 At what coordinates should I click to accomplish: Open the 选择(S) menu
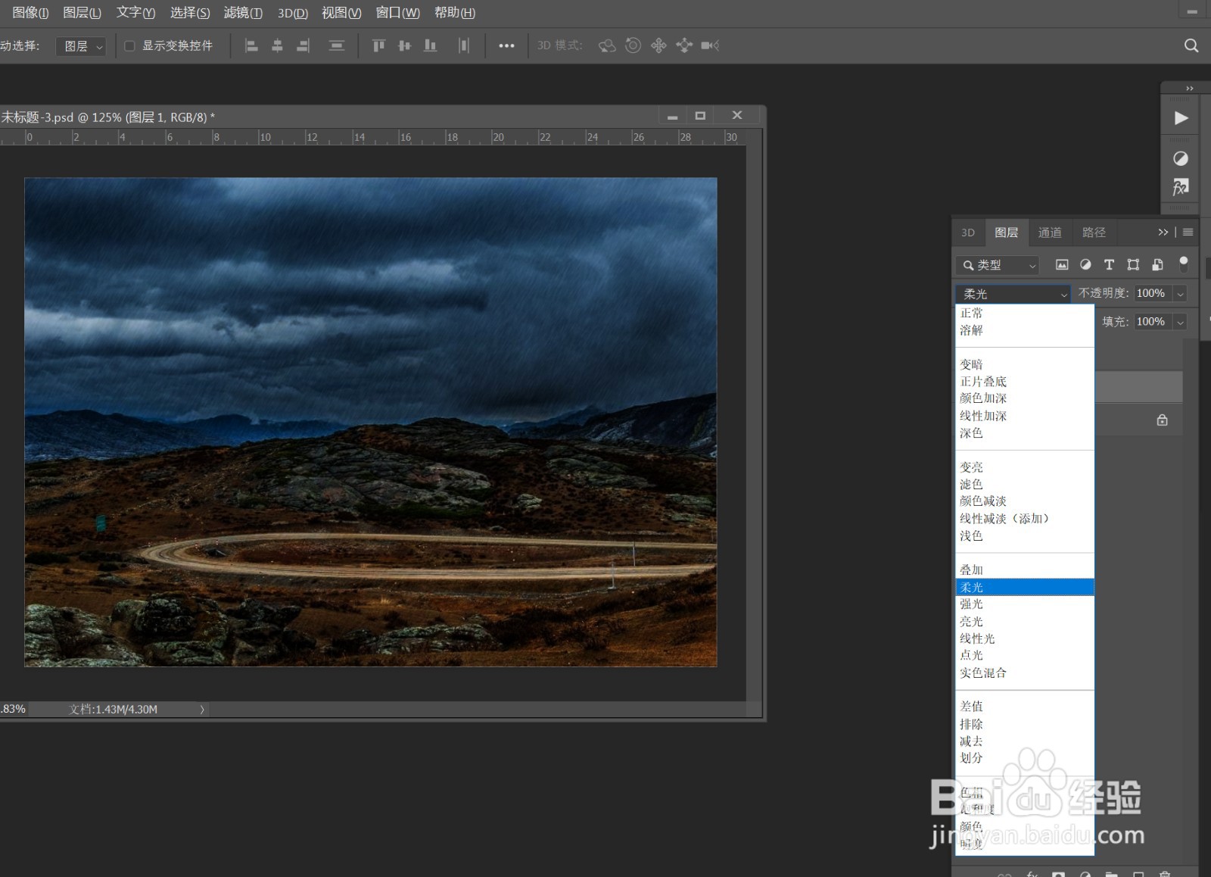click(190, 13)
